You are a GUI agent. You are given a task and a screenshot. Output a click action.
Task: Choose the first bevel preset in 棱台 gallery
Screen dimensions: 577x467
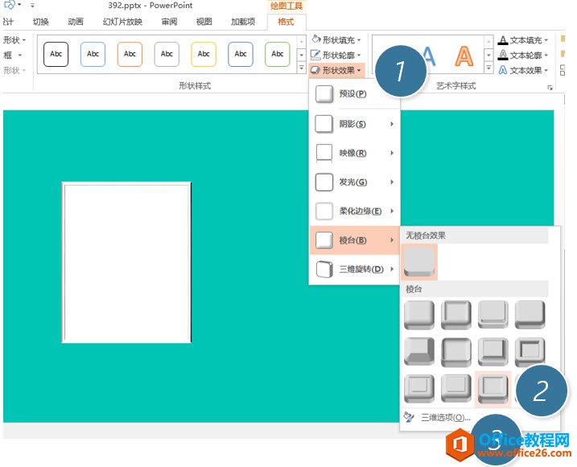pos(418,315)
